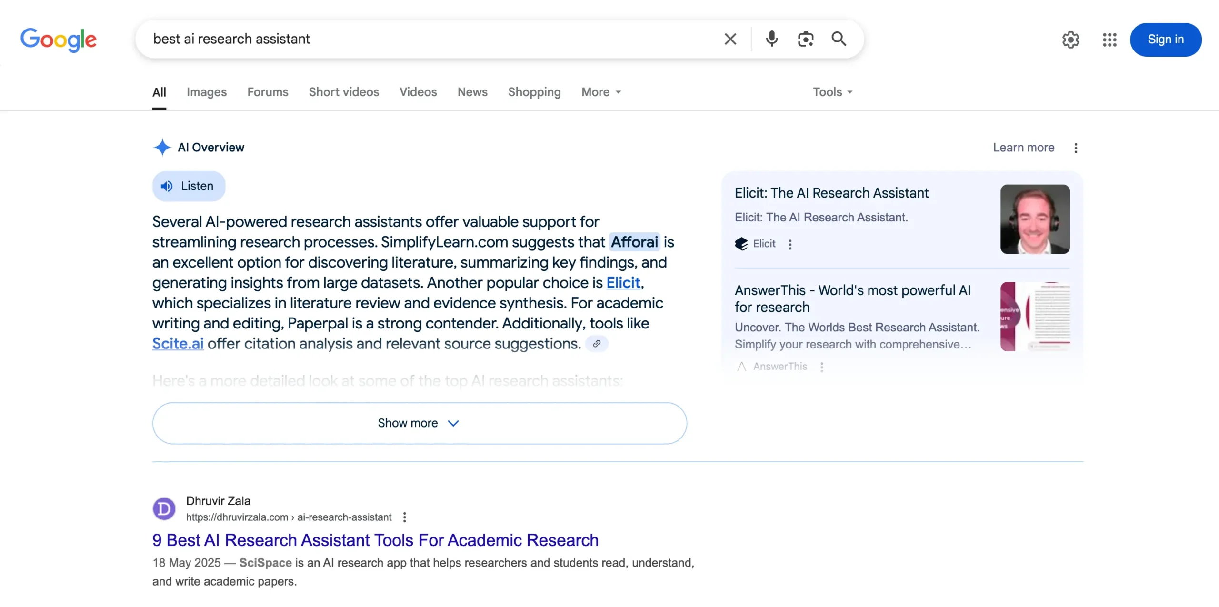The width and height of the screenshot is (1219, 607).
Task: Click the '18 May 2025' result date
Action: pos(186,563)
